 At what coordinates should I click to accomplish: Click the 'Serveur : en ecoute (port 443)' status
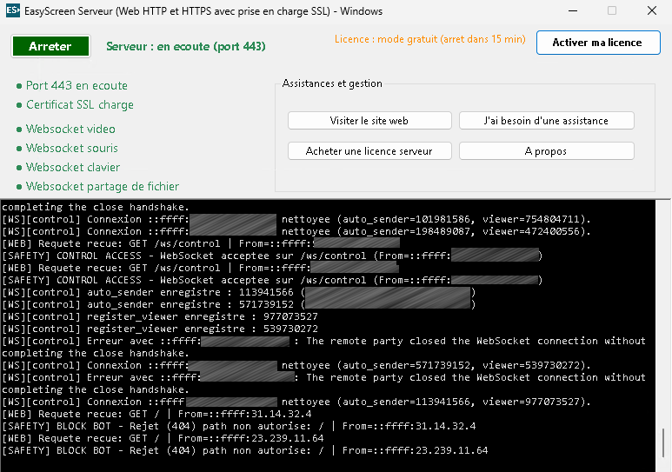pyautogui.click(x=185, y=46)
